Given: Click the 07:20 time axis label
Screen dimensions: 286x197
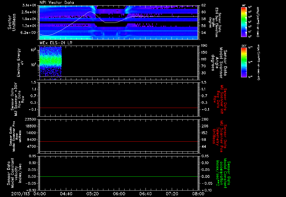Looking at the screenshot, I should click(x=172, y=194).
